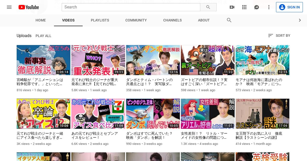The height and width of the screenshot is (161, 307).
Task: Play the 11:08 Seven Eleven video thumbnail
Action: tap(98, 114)
